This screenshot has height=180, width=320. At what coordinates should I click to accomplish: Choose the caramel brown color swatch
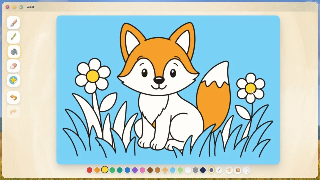coord(157,170)
